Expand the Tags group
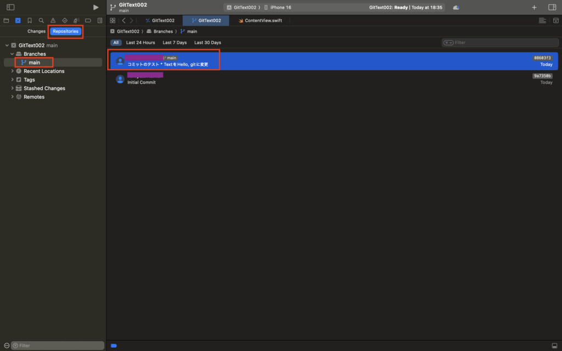 point(12,80)
